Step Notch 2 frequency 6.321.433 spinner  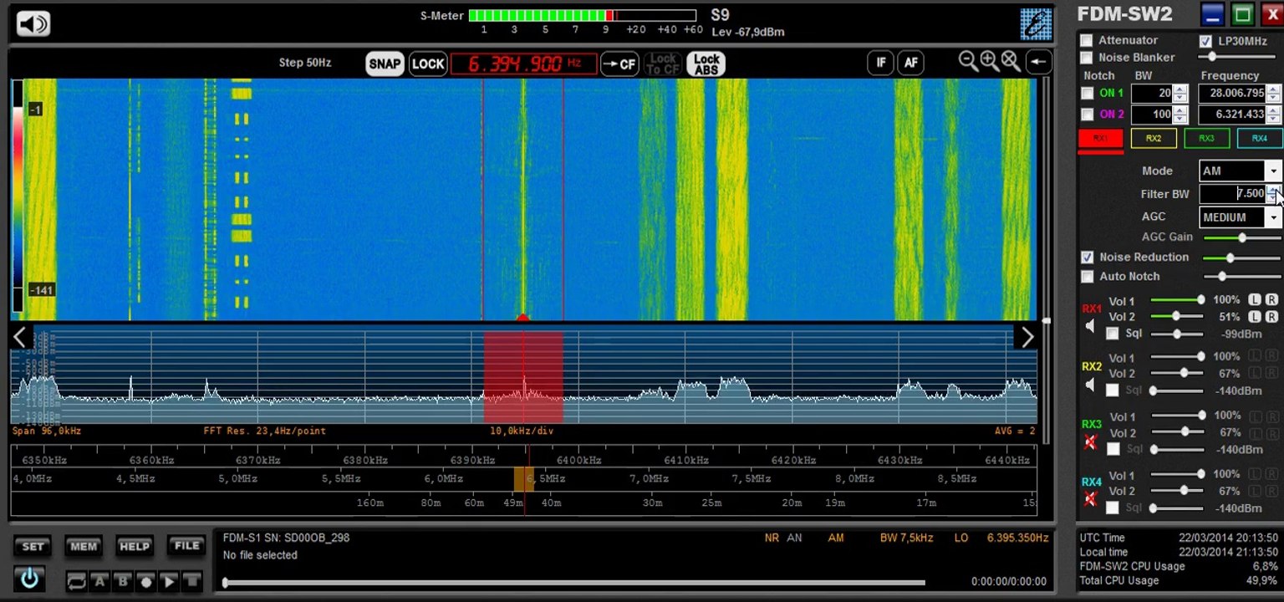1273,115
